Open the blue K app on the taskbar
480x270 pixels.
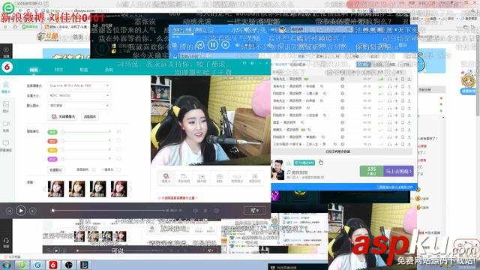(x=37, y=265)
